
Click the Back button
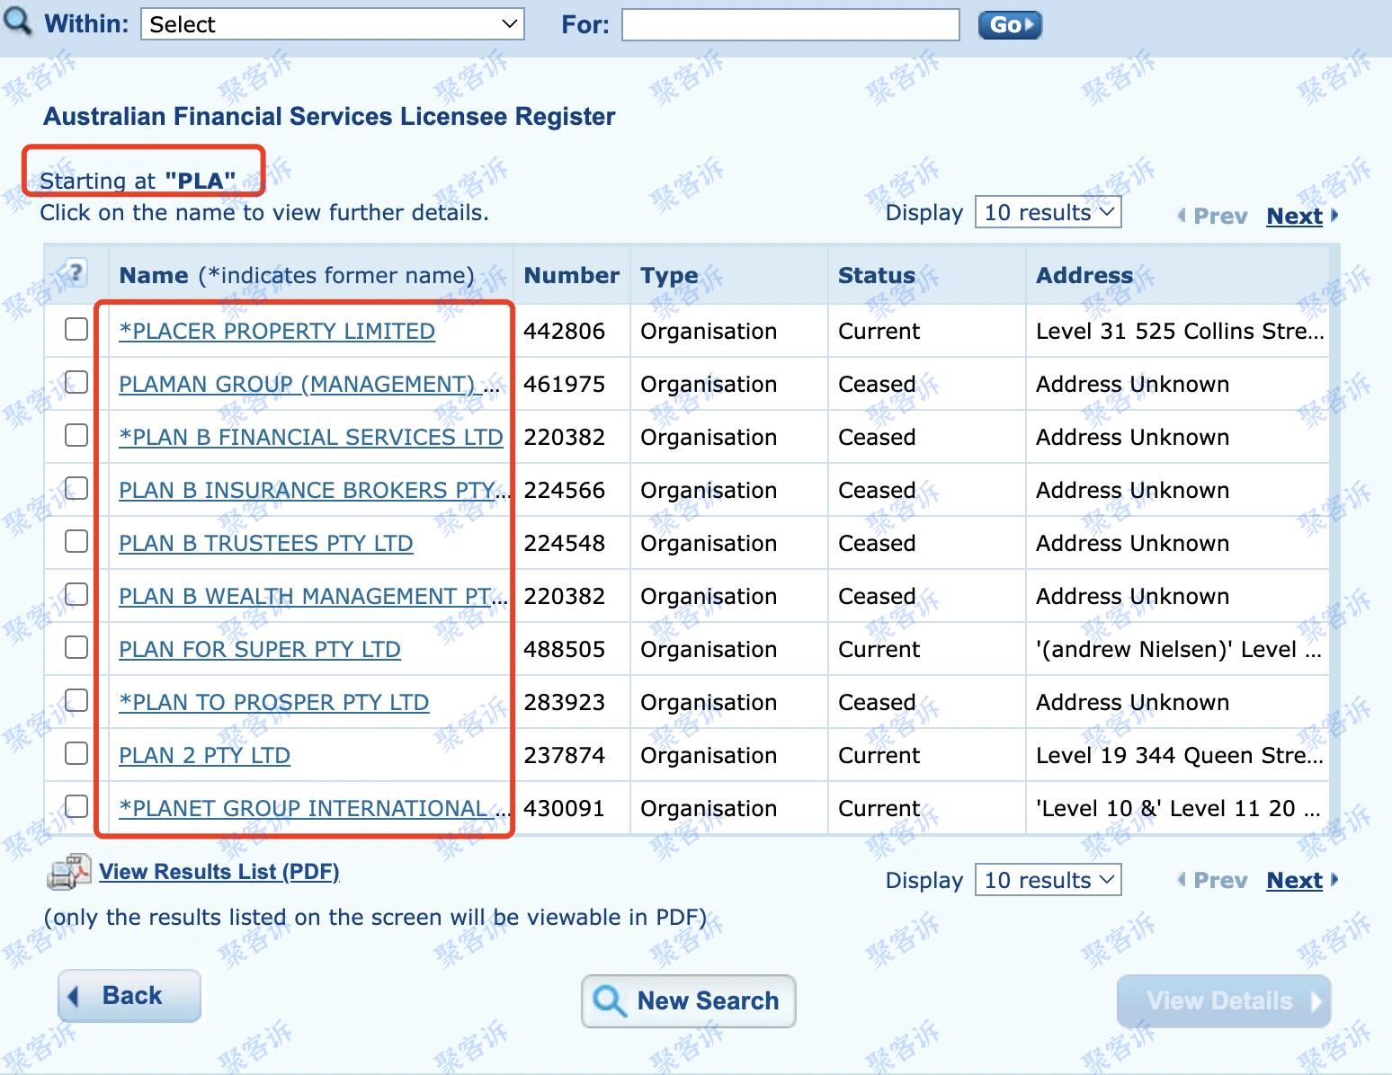pos(129,996)
